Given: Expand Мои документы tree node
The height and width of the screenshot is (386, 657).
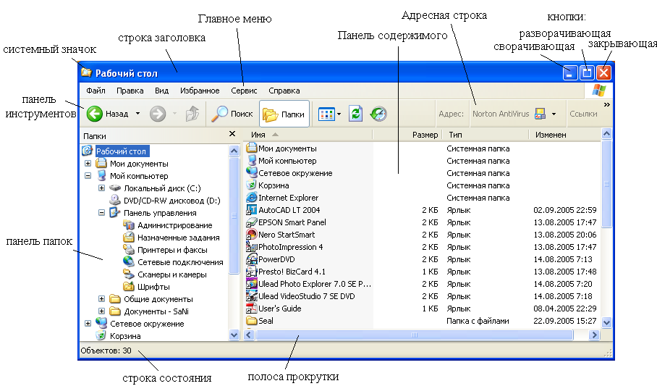Looking at the screenshot, I should (88, 163).
